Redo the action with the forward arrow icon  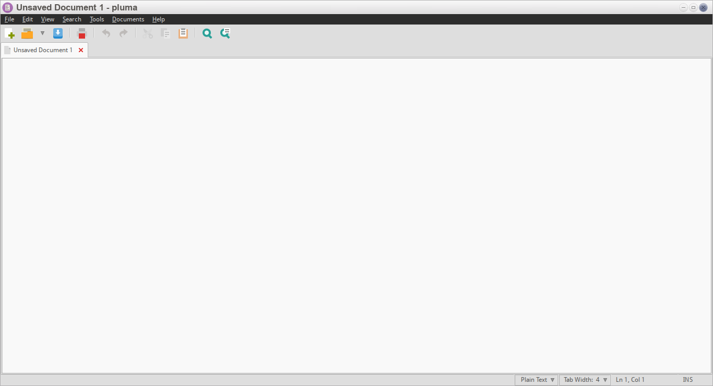coord(124,33)
